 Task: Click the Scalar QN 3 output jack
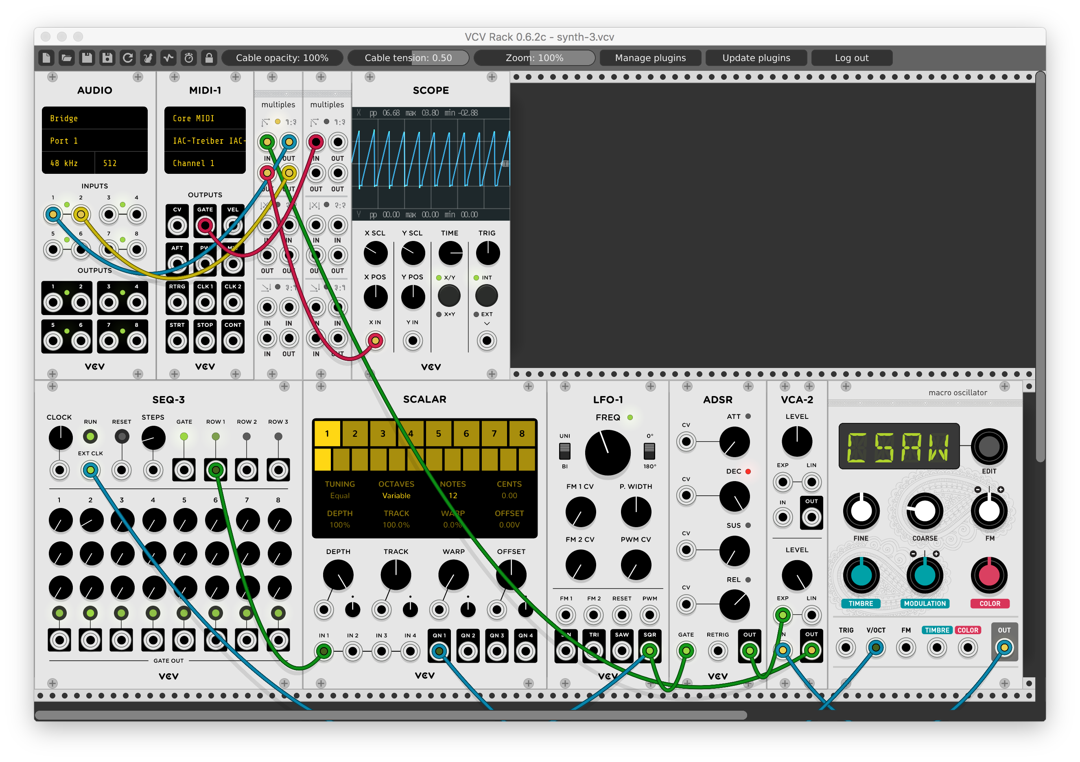pyautogui.click(x=497, y=651)
